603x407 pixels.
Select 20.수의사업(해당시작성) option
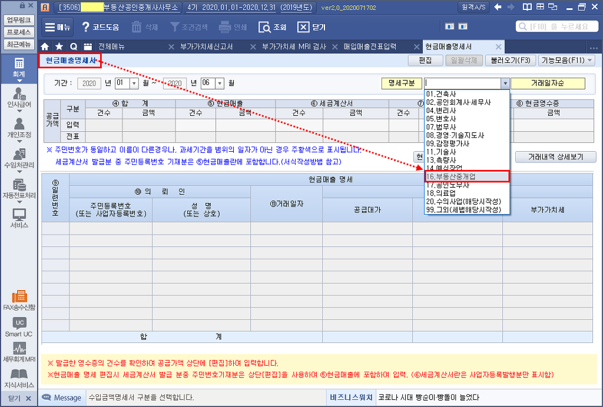(x=467, y=201)
